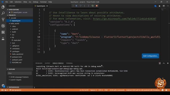Viewport: 170px width, 95px height.
Task: Open the Explorer view in activity bar
Action: [3, 7]
